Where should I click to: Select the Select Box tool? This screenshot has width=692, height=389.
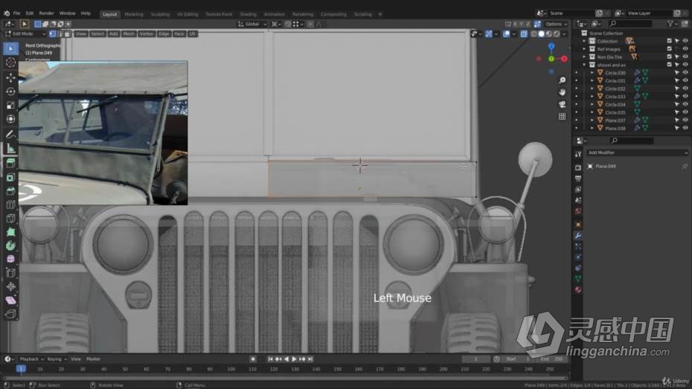point(10,48)
